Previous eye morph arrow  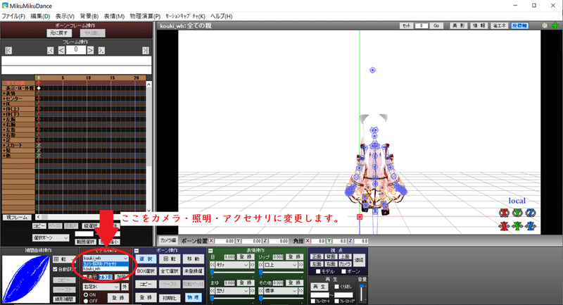click(x=213, y=265)
